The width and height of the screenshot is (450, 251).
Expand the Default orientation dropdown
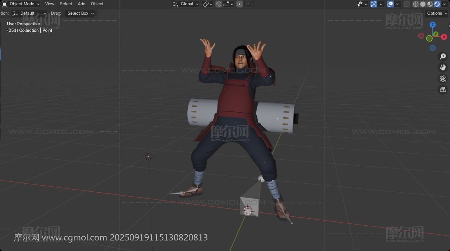click(x=29, y=13)
